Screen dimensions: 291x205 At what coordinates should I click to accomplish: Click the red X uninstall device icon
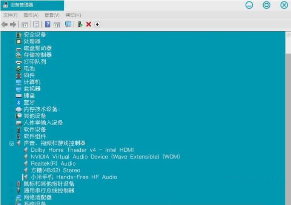click(89, 24)
